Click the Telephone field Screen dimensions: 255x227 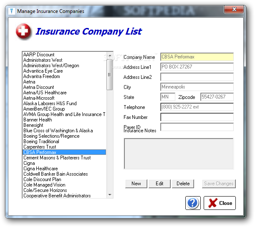tap(197, 107)
